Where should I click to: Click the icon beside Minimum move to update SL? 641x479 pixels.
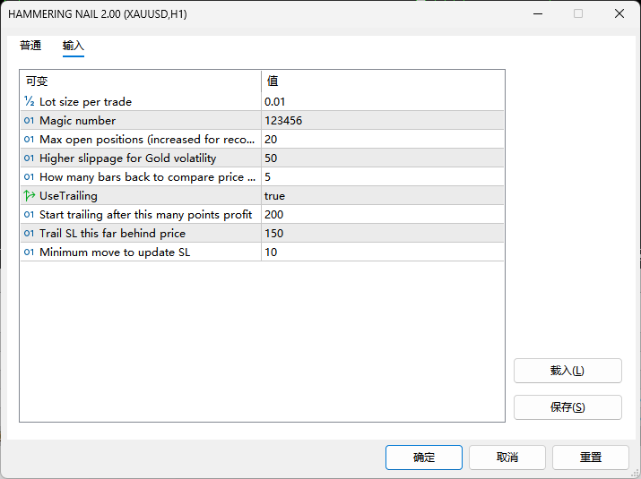click(29, 252)
